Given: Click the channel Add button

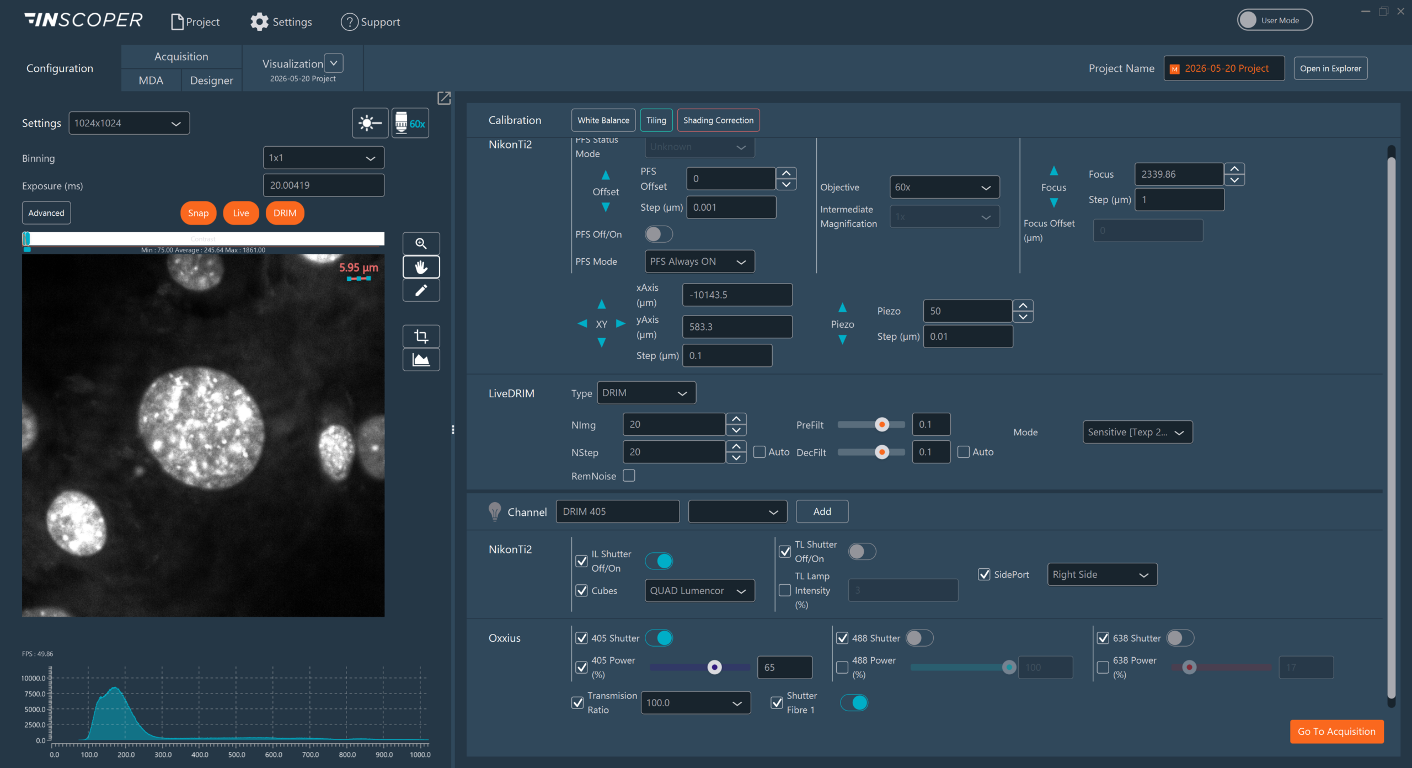Looking at the screenshot, I should 822,511.
